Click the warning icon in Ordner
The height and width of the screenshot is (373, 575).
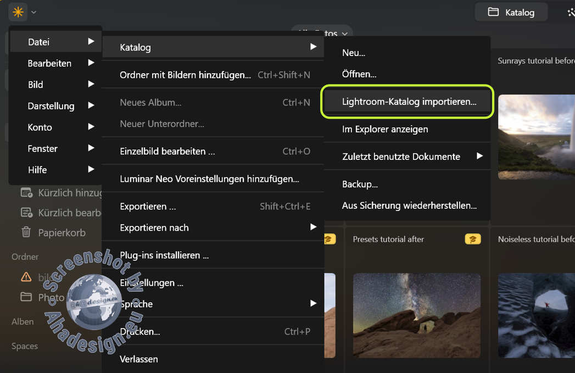tap(26, 276)
